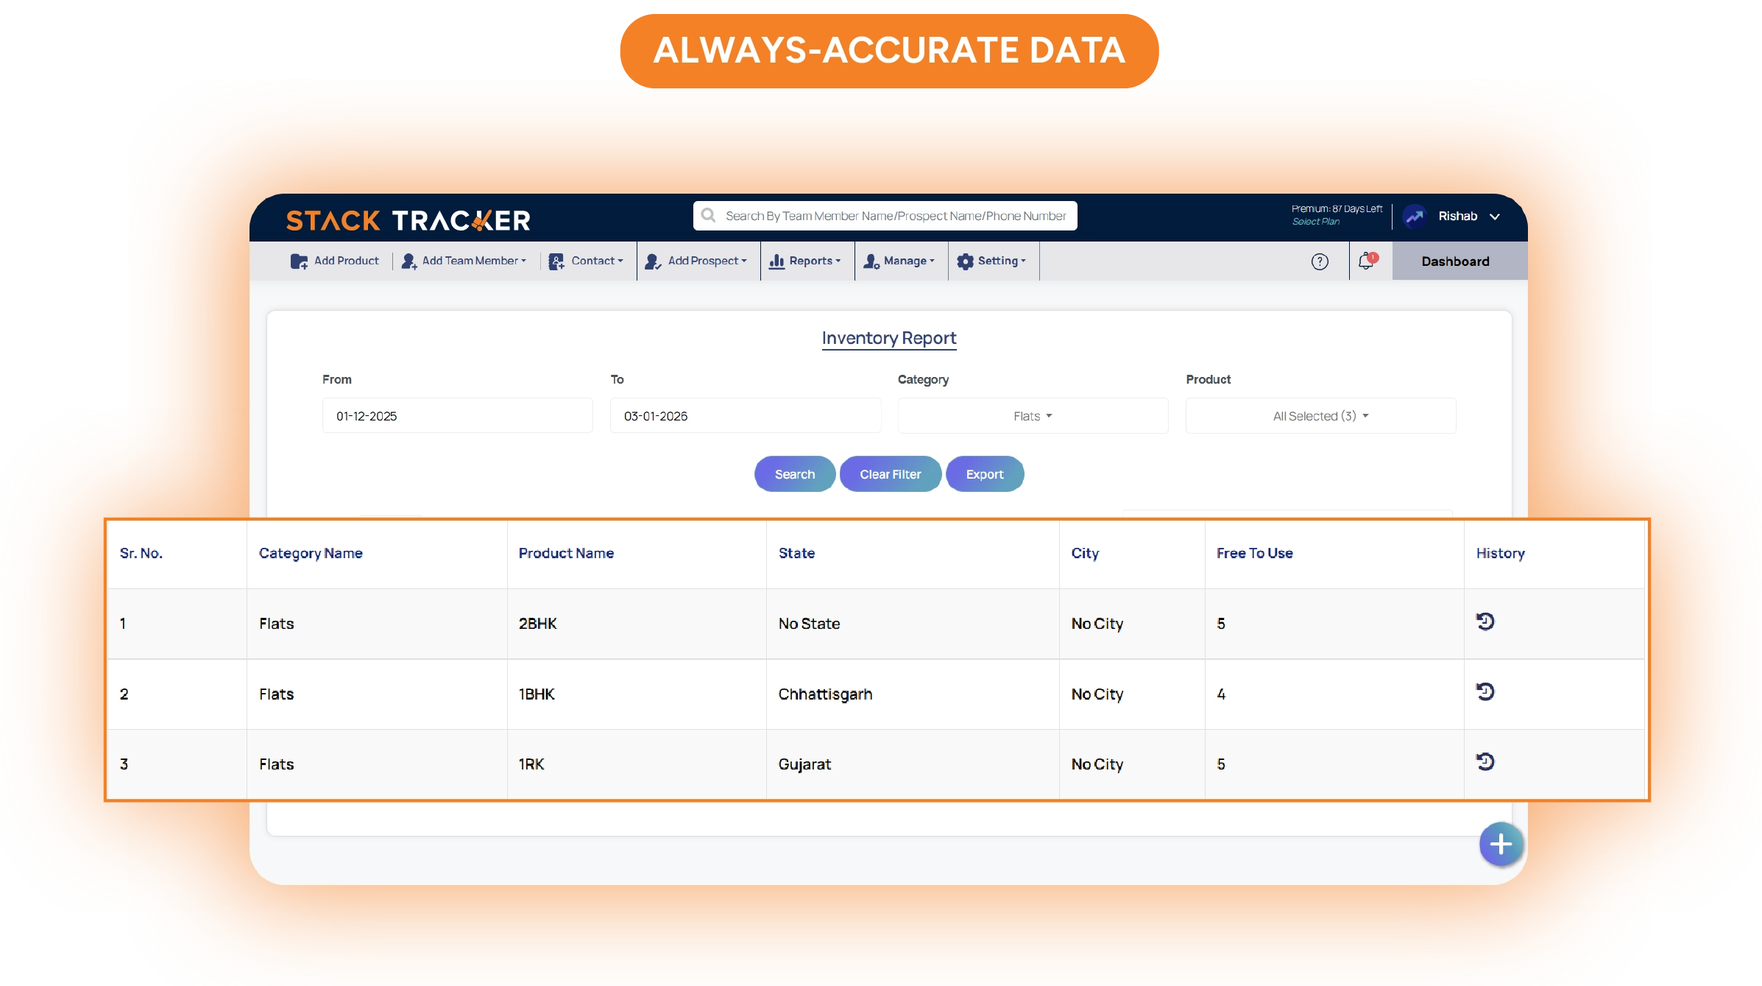
Task: Expand the Category Flats dropdown
Action: coord(1032,416)
